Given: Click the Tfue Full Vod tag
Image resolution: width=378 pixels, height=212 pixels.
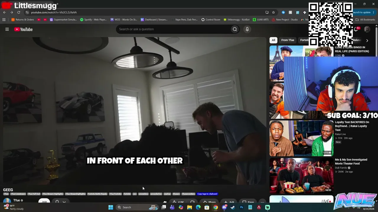Looking at the screenshot, I should click(x=34, y=194).
